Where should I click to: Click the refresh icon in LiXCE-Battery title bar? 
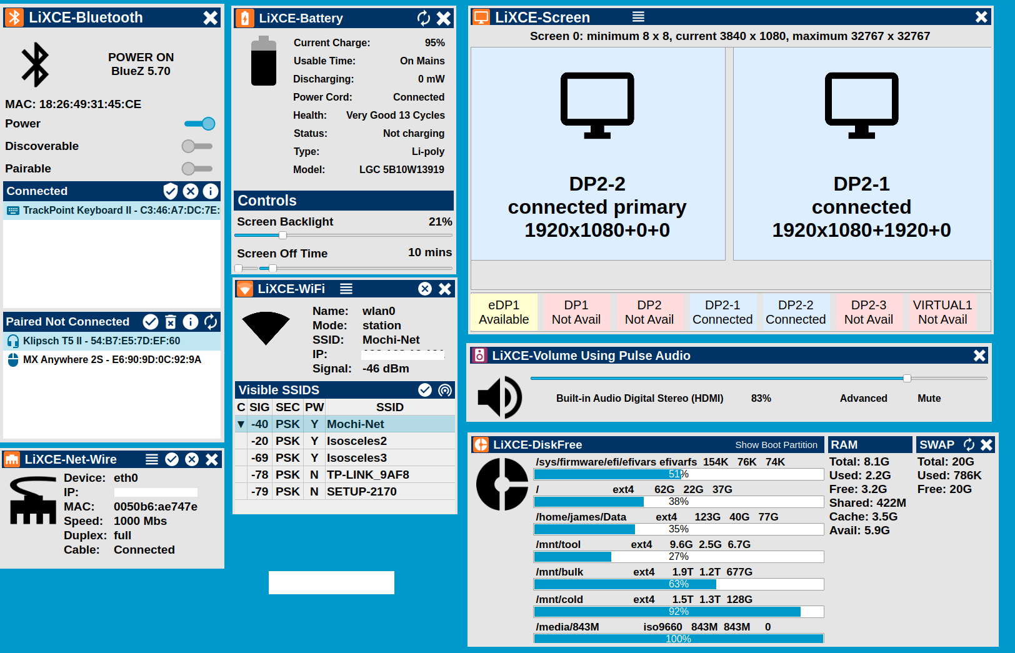(x=424, y=18)
